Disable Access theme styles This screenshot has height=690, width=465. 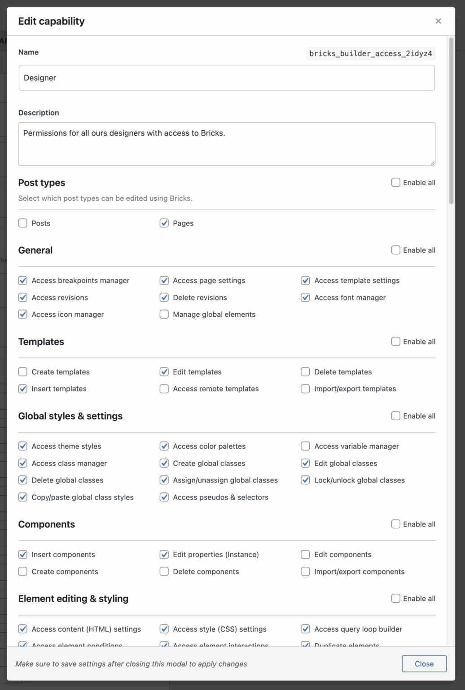[22, 446]
